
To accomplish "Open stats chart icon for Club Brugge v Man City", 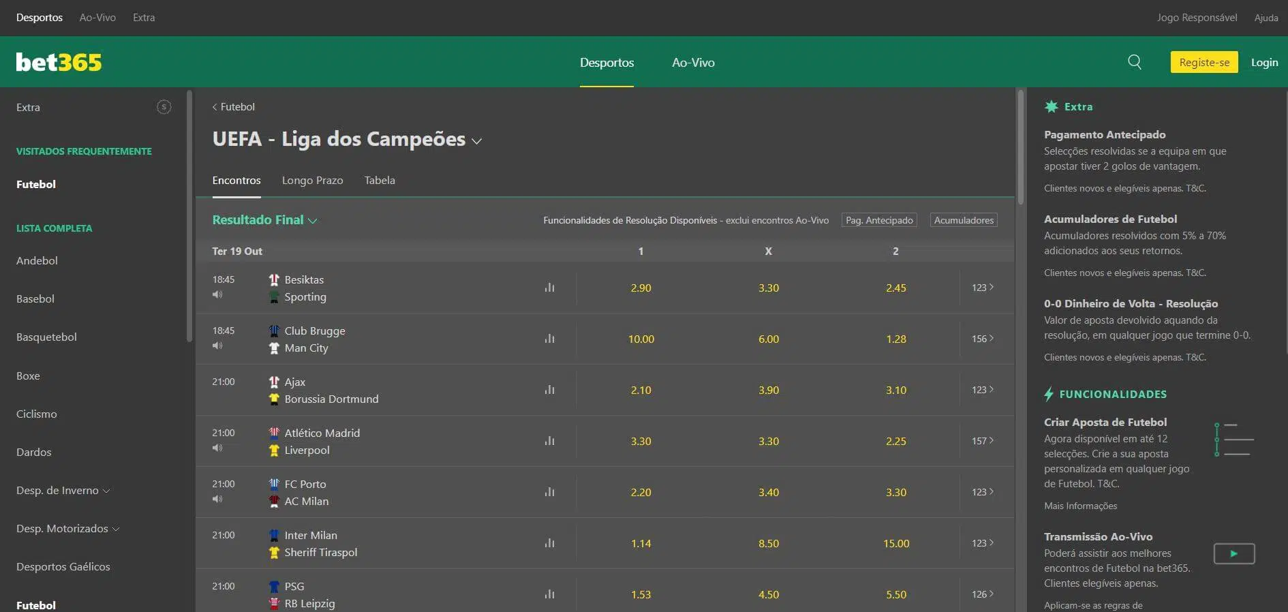I will (549, 339).
